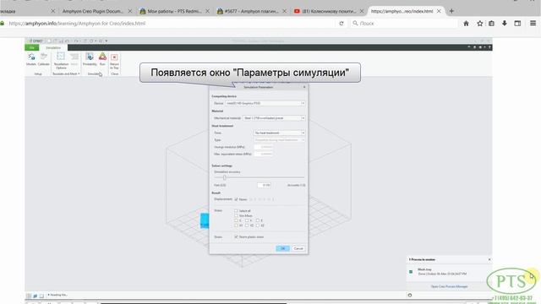
Task: Click the browser reload button
Action: tap(342, 24)
